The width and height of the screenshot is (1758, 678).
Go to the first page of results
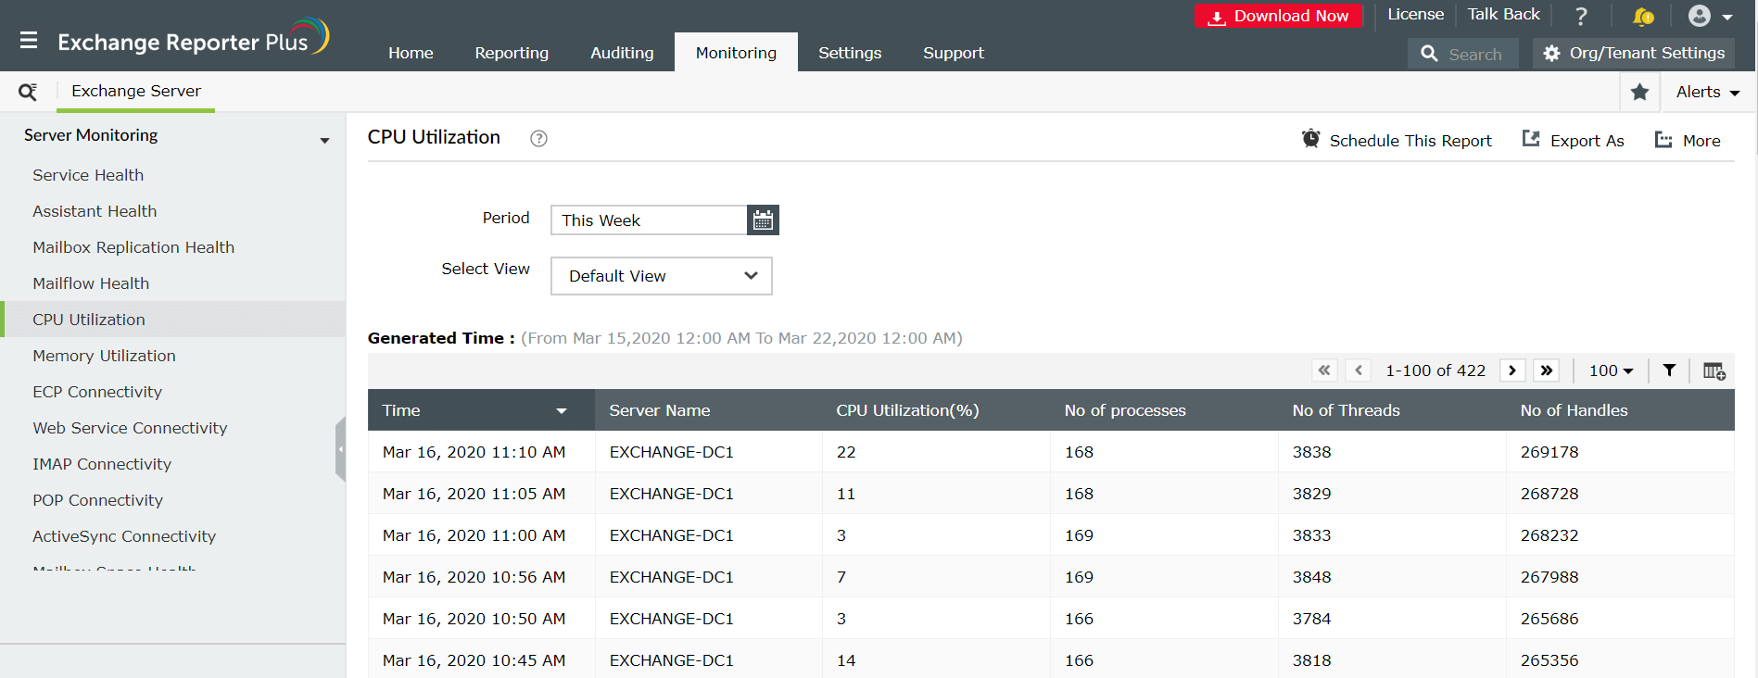click(1324, 370)
